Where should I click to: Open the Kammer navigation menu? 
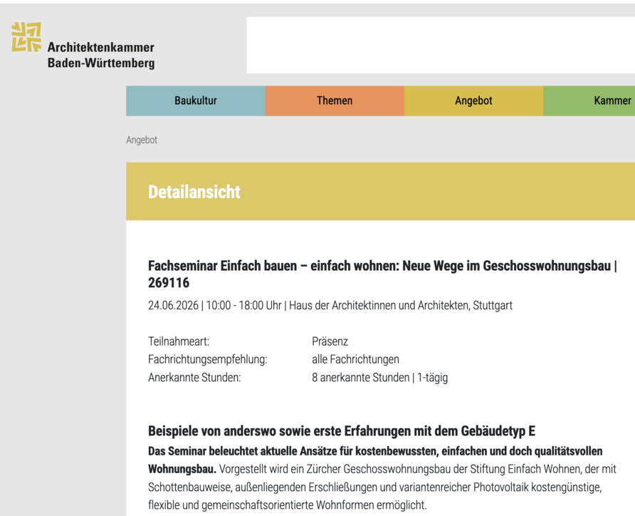[589, 101]
